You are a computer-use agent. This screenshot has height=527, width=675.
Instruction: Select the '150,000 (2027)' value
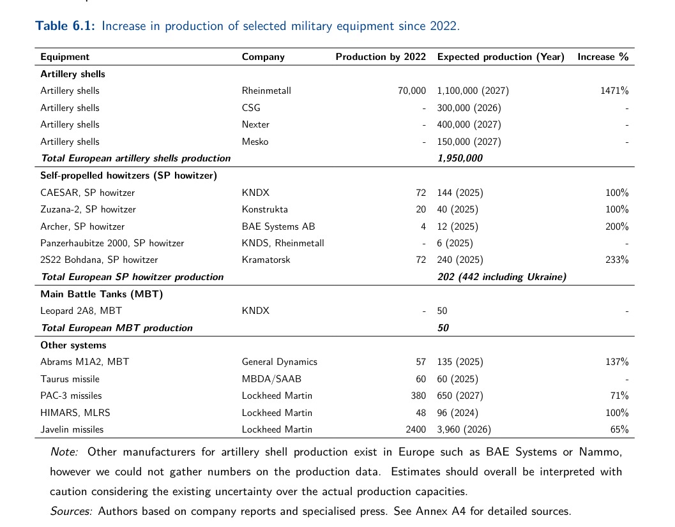[469, 142]
